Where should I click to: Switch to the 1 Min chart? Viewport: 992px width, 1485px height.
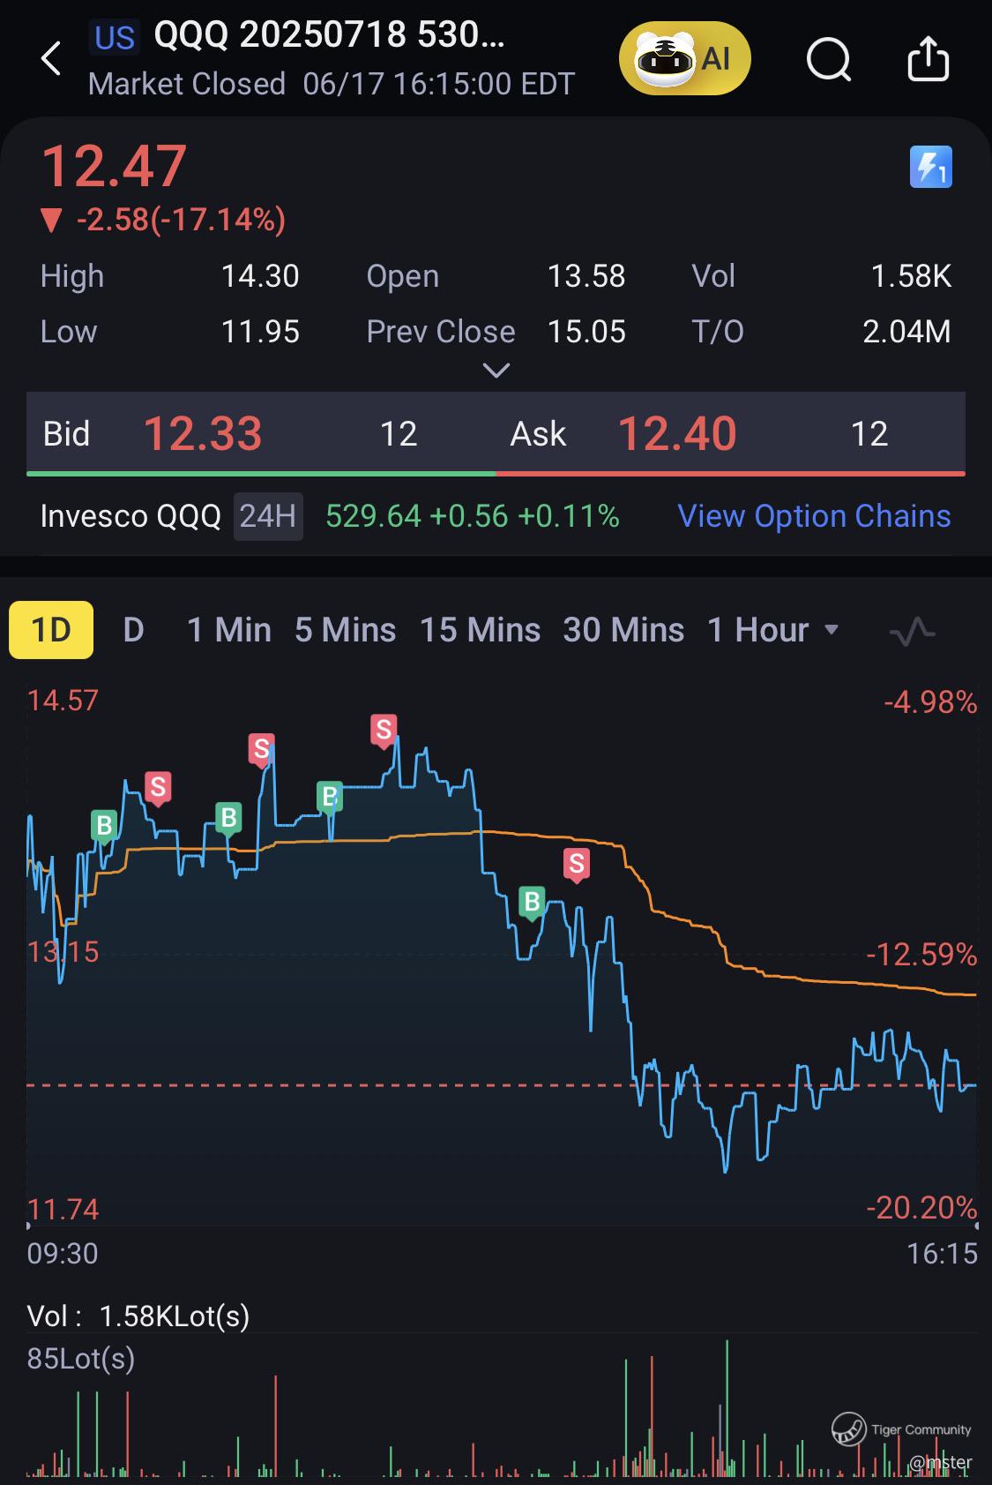(229, 630)
